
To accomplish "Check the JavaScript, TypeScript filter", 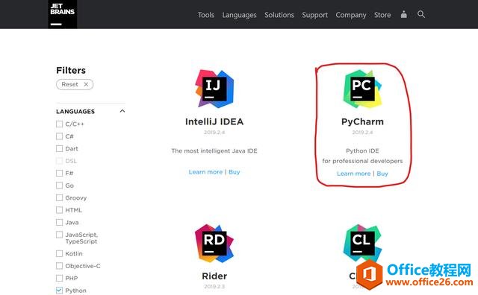I will click(x=60, y=235).
